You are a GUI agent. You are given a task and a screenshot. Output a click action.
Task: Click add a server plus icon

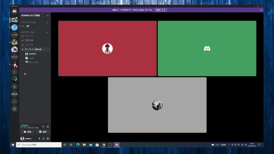coord(15,101)
